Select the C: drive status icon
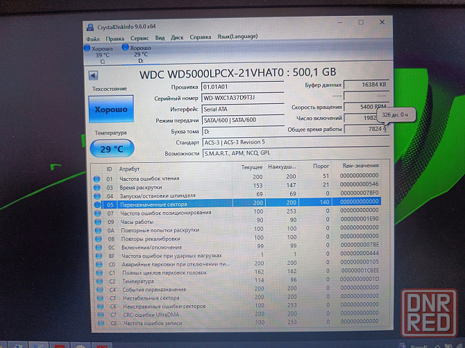Image resolution: width=465 pixels, height=348 pixels. pos(87,49)
